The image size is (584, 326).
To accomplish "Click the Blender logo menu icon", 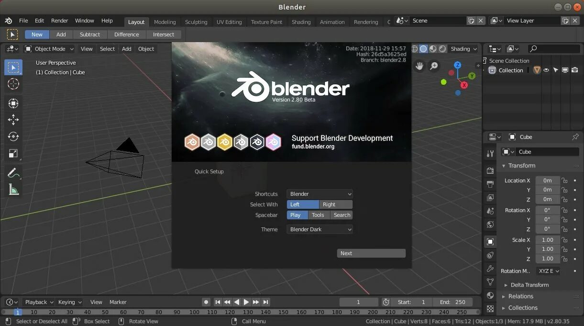I will point(9,21).
